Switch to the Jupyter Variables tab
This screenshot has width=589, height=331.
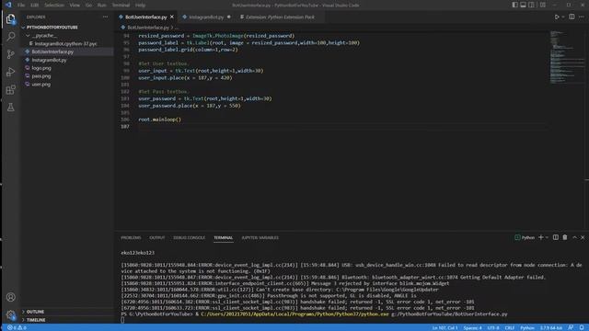click(x=260, y=238)
